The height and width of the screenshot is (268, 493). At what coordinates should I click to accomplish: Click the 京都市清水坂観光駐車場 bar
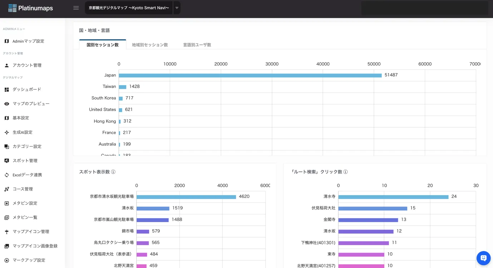pos(186,197)
